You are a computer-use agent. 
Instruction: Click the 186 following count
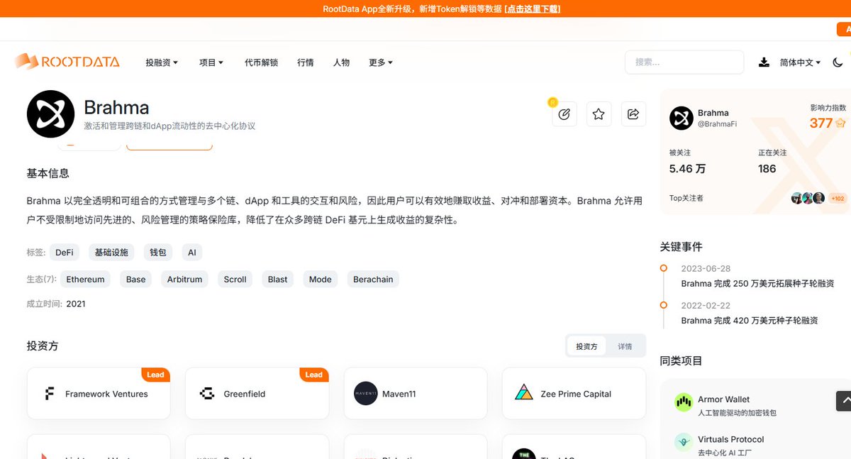coord(767,169)
